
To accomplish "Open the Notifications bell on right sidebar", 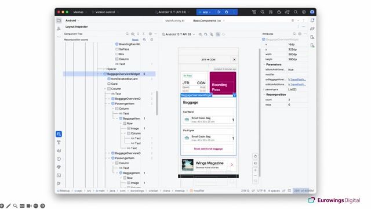I will point(312,20).
